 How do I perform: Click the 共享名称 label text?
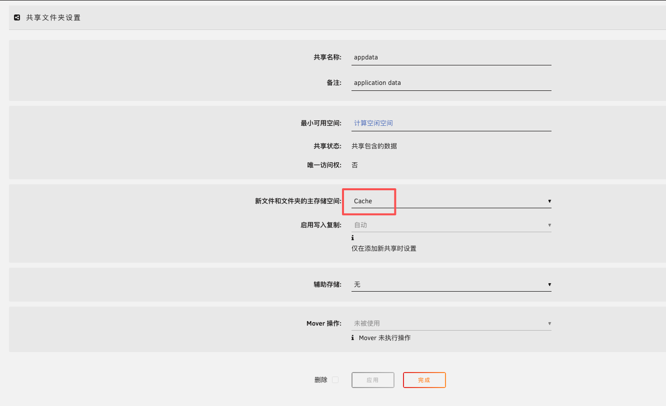point(327,57)
